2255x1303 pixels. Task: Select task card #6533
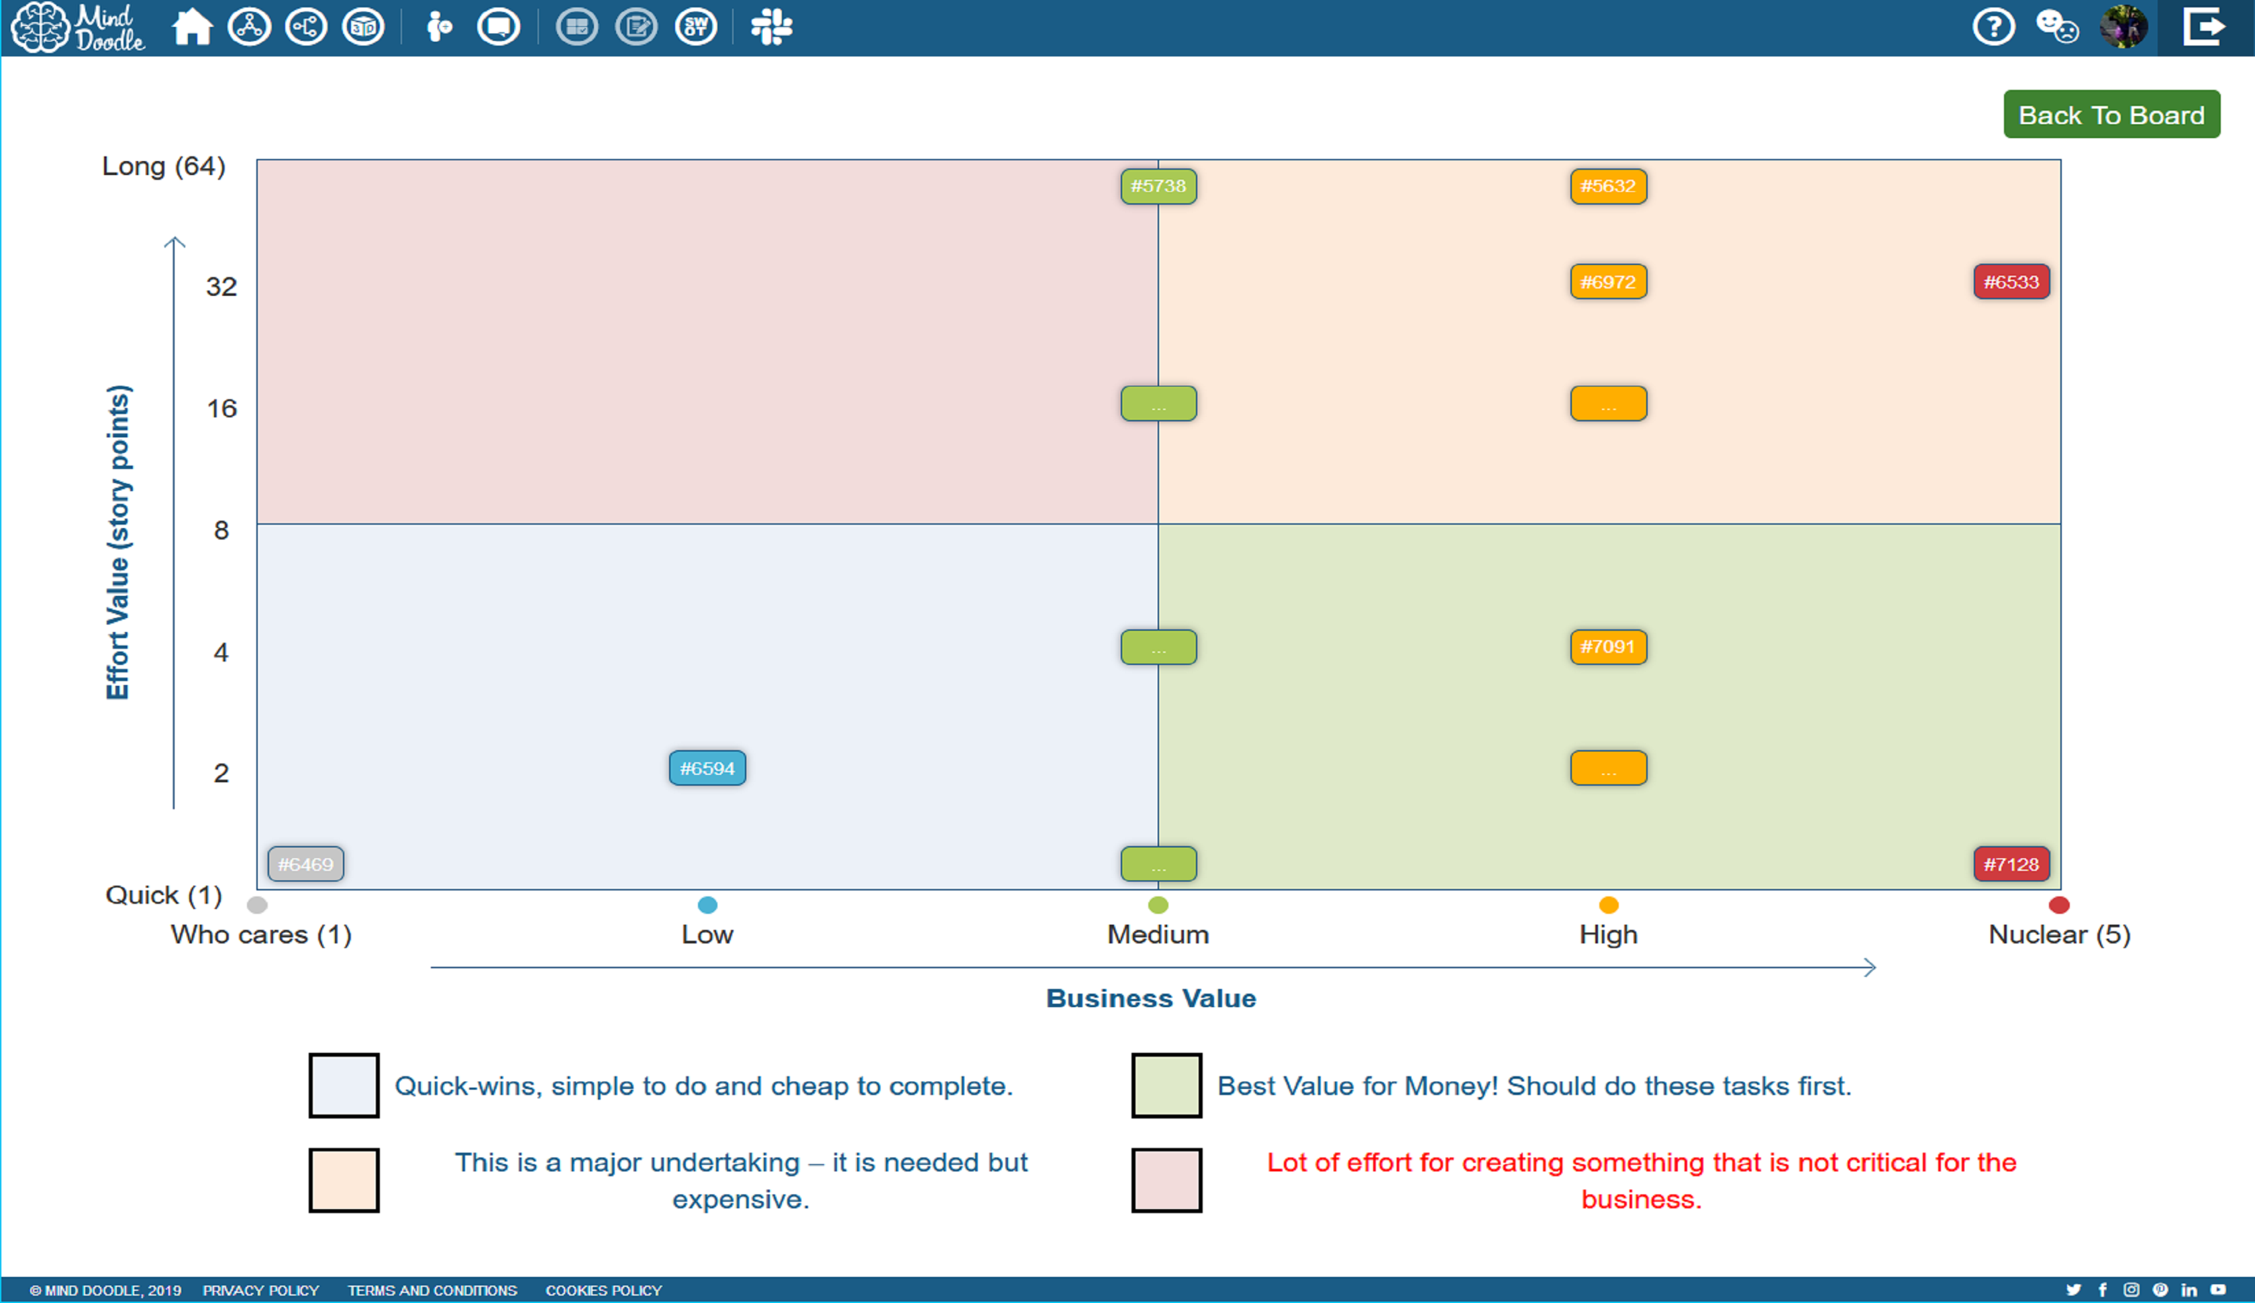click(2011, 282)
